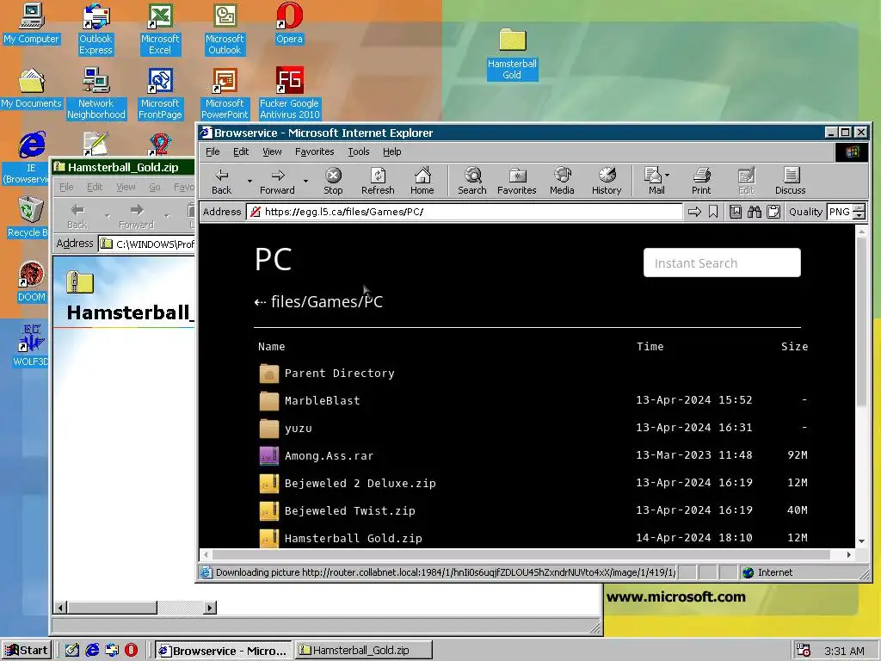Open the MarbleBlast folder

[x=322, y=401]
